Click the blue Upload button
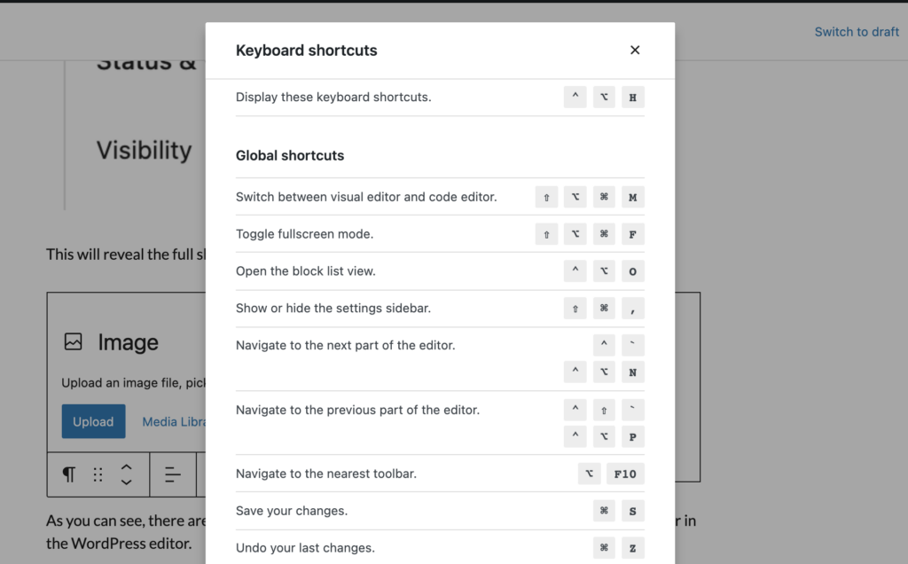This screenshot has width=908, height=564. pyautogui.click(x=93, y=421)
